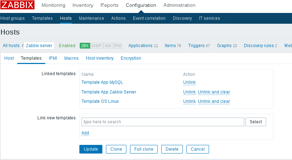Screen dimensions: 292x160
Task: Open Template App Zabbix Server link
Action: (x=109, y=92)
